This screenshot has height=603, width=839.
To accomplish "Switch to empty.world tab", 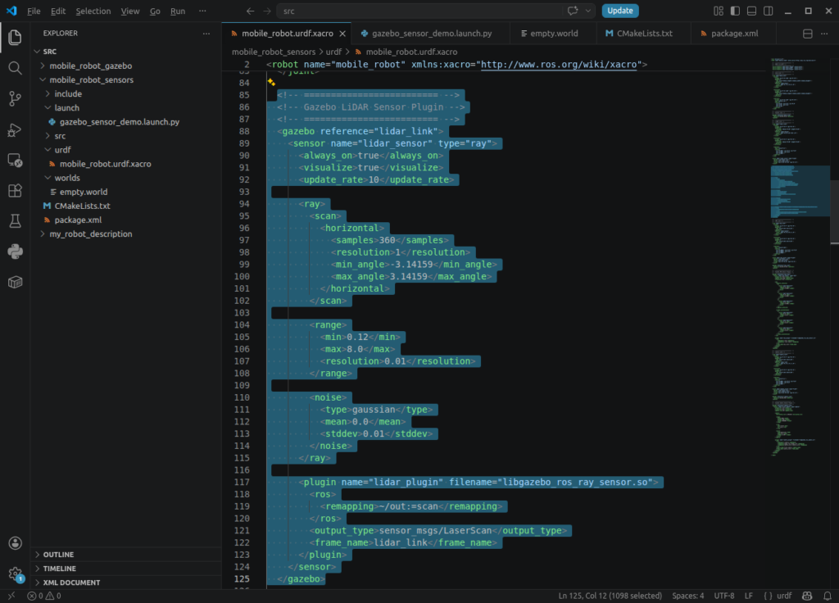I will [554, 33].
